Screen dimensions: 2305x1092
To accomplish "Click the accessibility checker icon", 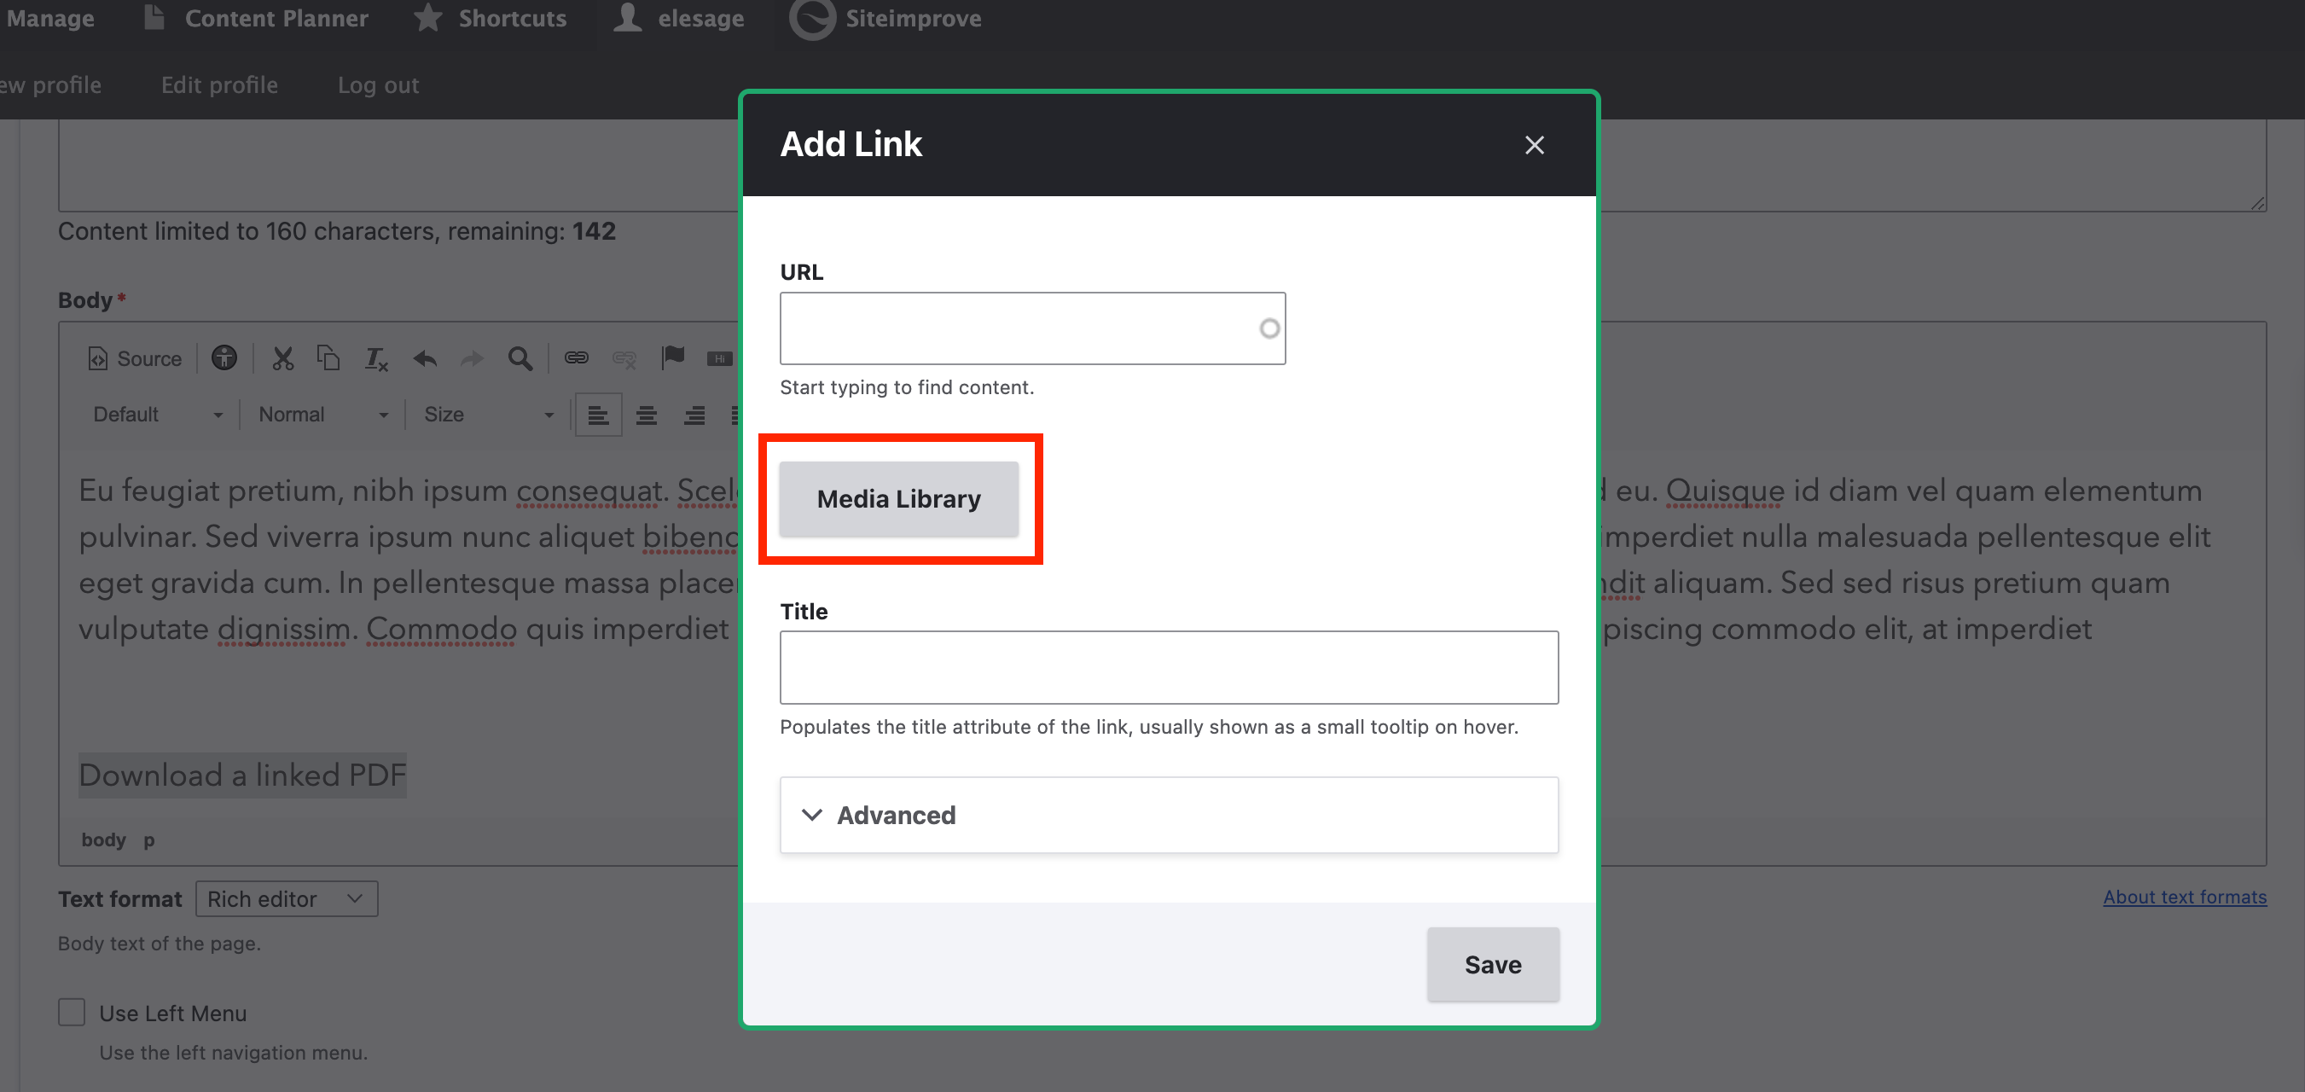I will coord(224,358).
